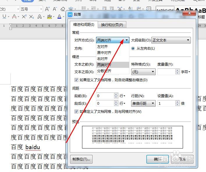Expand the line spacing arrow in the ribbon
The image size is (206, 172).
pos(143,9)
